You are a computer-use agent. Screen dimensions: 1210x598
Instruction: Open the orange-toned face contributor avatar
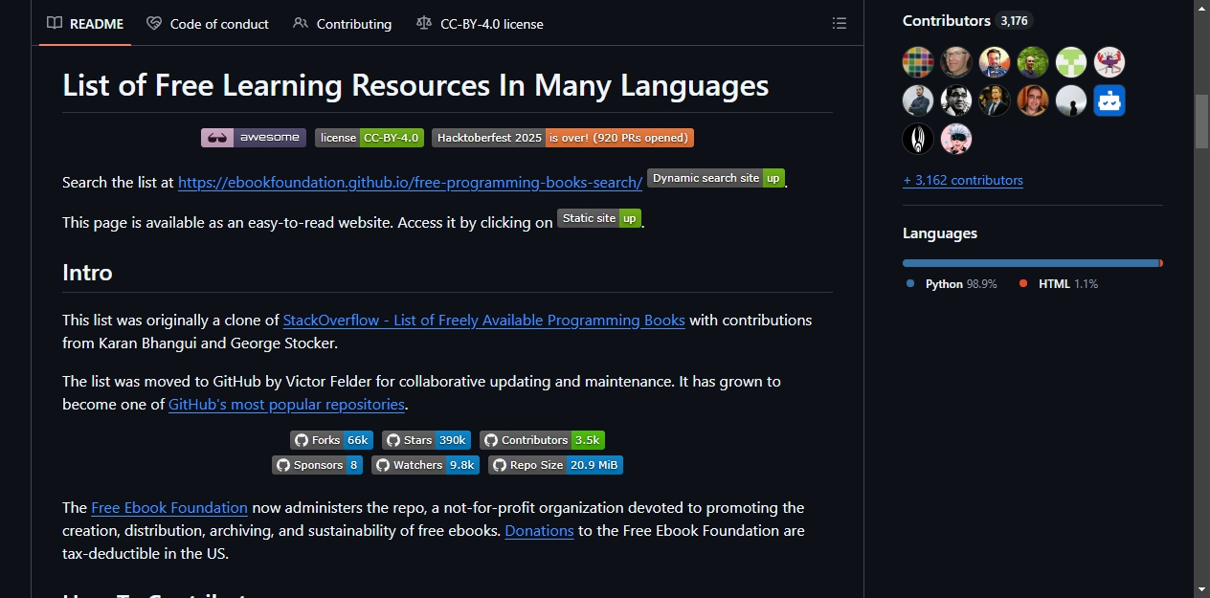[1033, 100]
